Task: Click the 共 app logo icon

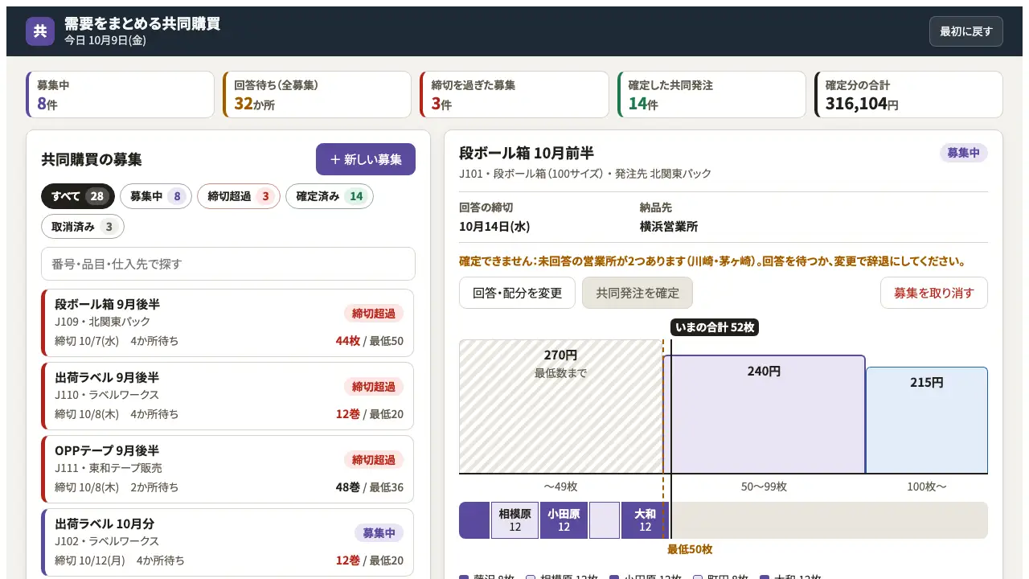Action: pyautogui.click(x=40, y=31)
